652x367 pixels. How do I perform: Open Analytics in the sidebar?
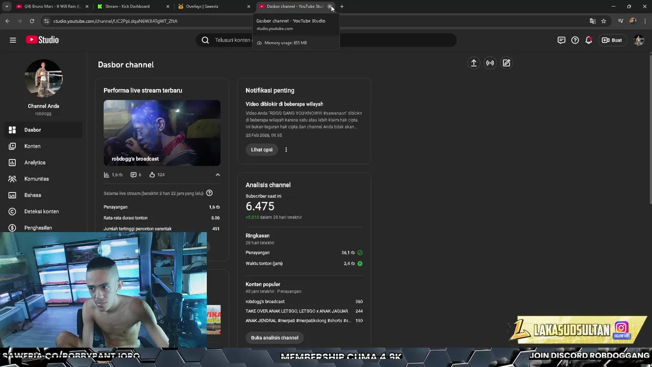43,163
